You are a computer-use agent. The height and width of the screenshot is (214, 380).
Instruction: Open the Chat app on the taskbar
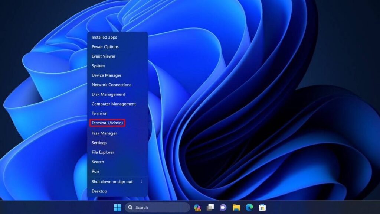pyautogui.click(x=223, y=207)
